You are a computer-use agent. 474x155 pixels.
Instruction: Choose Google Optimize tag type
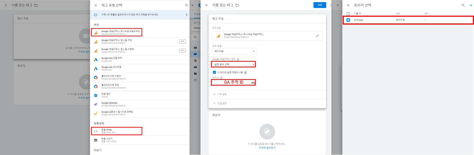point(140,104)
